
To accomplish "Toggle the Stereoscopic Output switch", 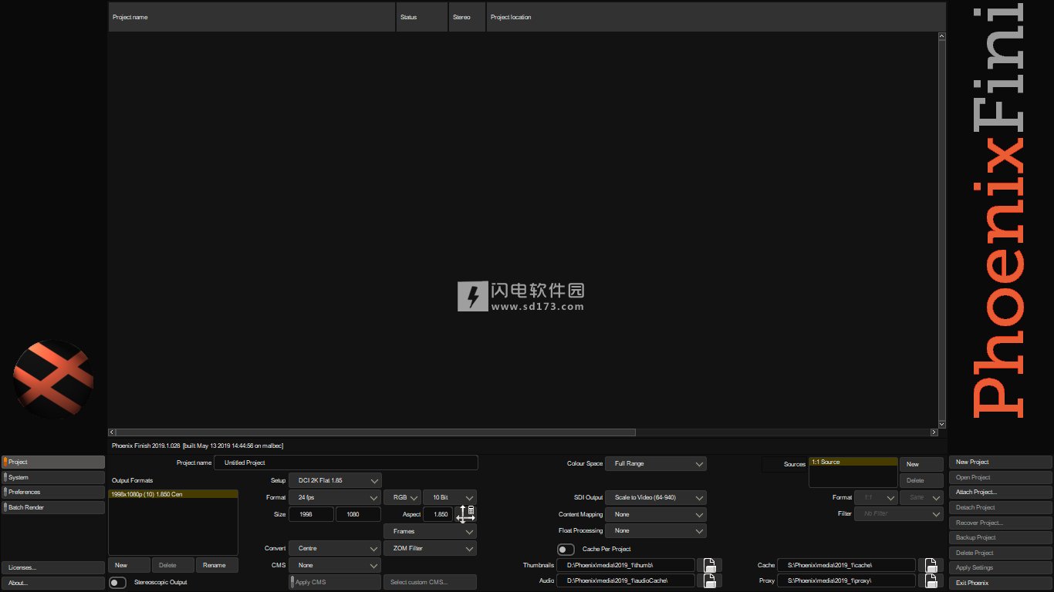I will 117,583.
